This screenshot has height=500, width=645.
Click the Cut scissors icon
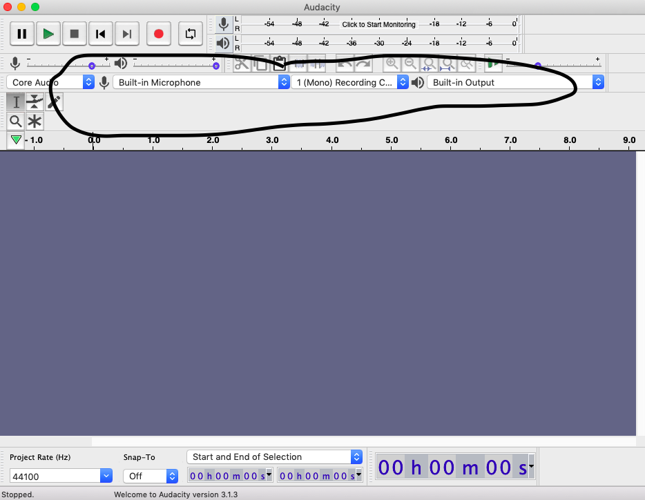click(242, 64)
